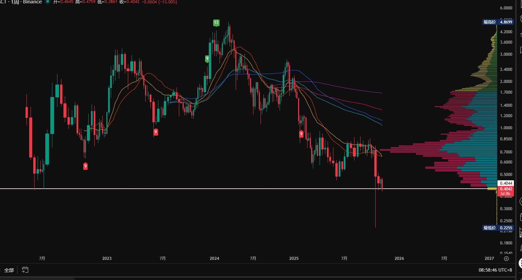
Task: Click the red 0.4042 current price label
Action: pos(506,189)
